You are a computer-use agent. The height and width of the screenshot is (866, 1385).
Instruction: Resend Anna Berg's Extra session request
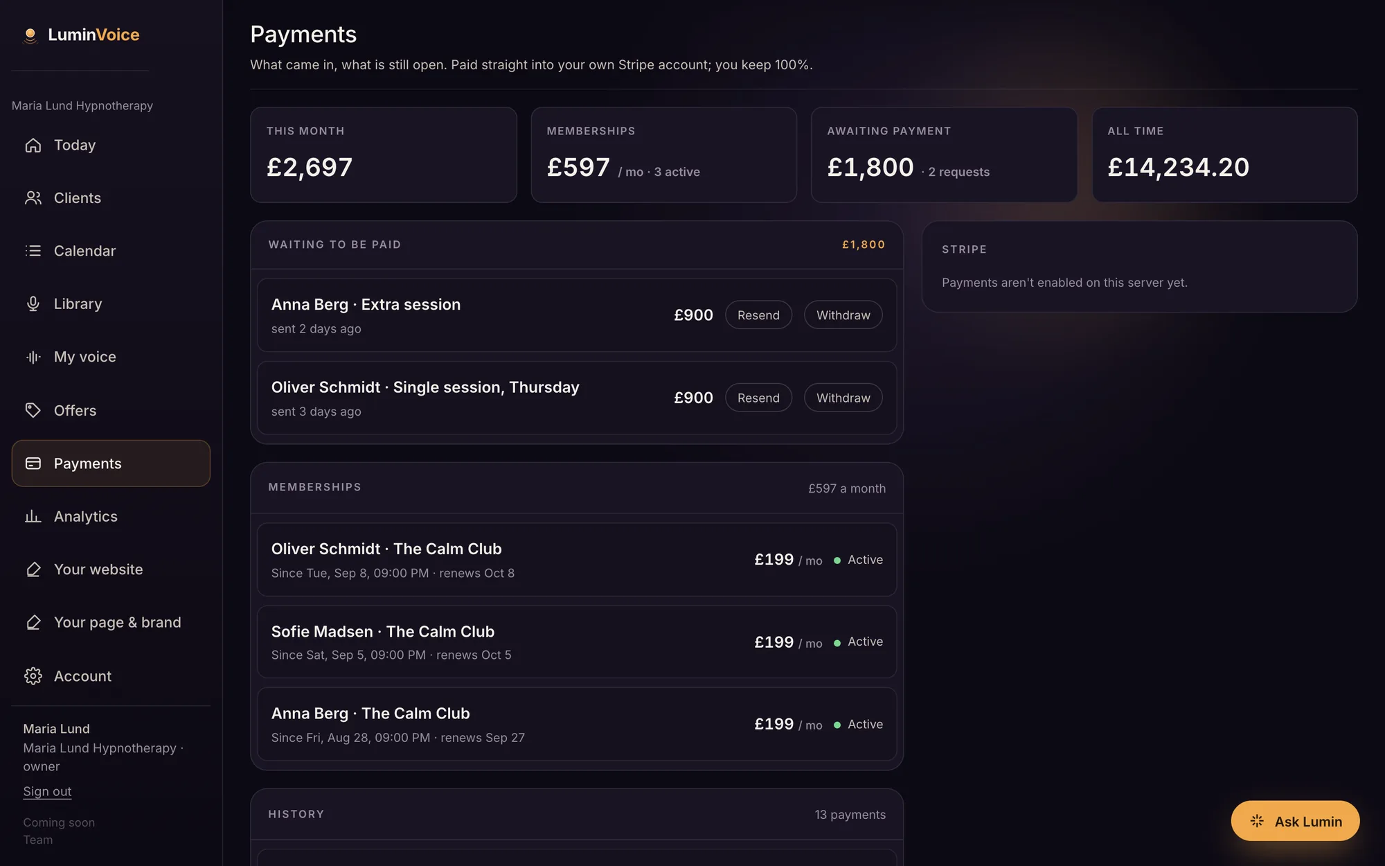(758, 315)
